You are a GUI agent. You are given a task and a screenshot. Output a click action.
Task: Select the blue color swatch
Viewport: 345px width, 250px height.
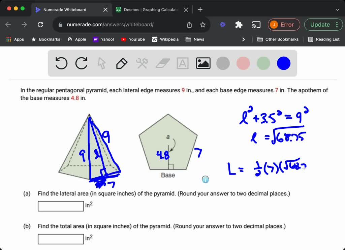pos(283,63)
